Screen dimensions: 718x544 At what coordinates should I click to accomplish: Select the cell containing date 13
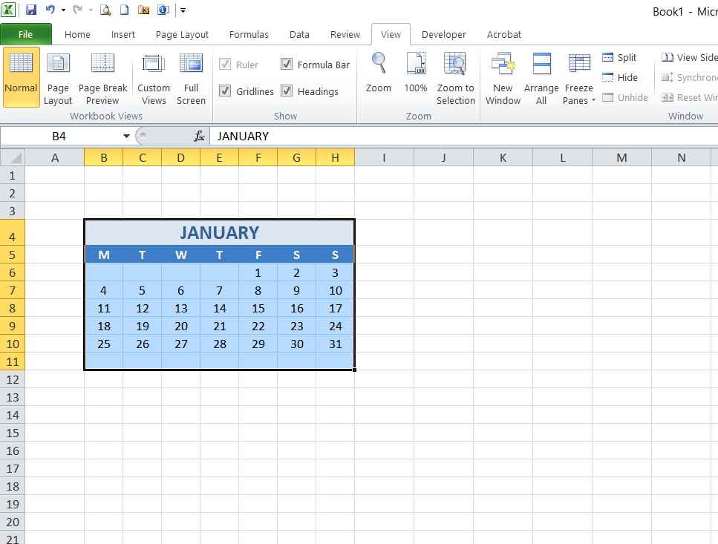[181, 309]
